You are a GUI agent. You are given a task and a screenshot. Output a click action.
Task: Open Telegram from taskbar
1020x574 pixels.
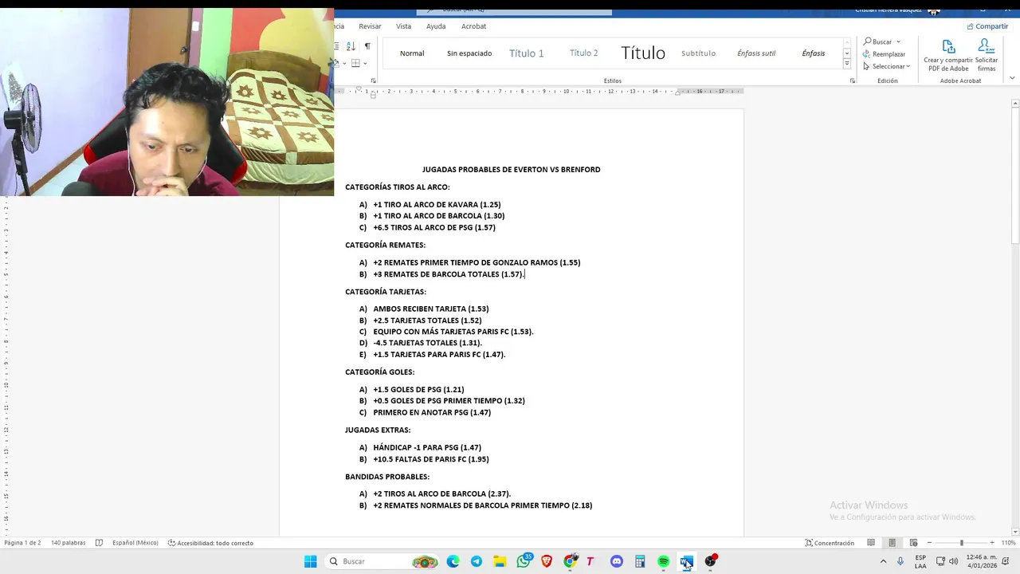point(476,561)
